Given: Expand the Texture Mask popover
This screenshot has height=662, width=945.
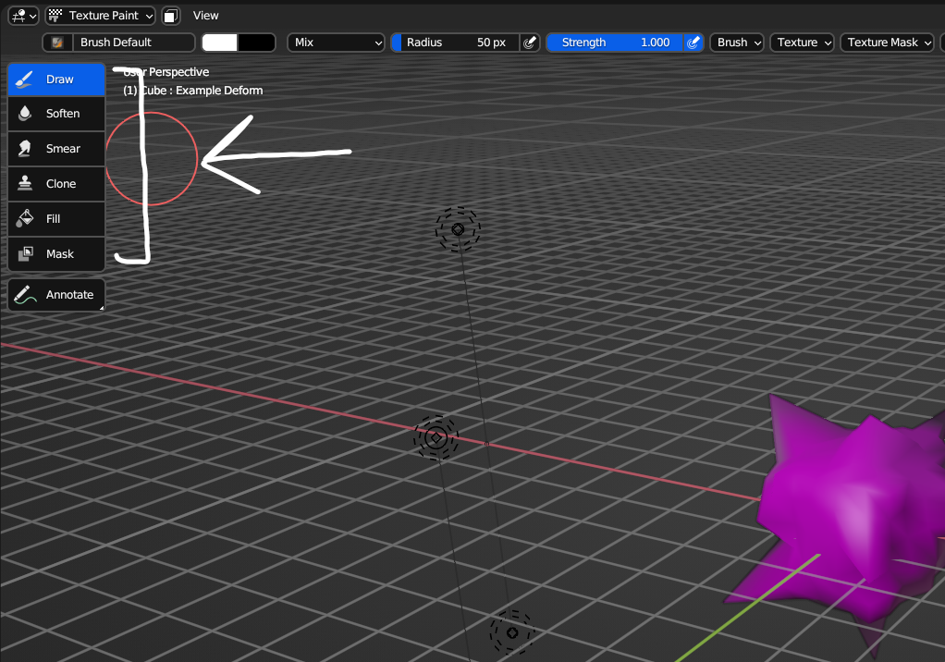Looking at the screenshot, I should tap(887, 43).
